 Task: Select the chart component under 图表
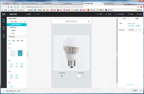pyautogui.click(x=11, y=86)
